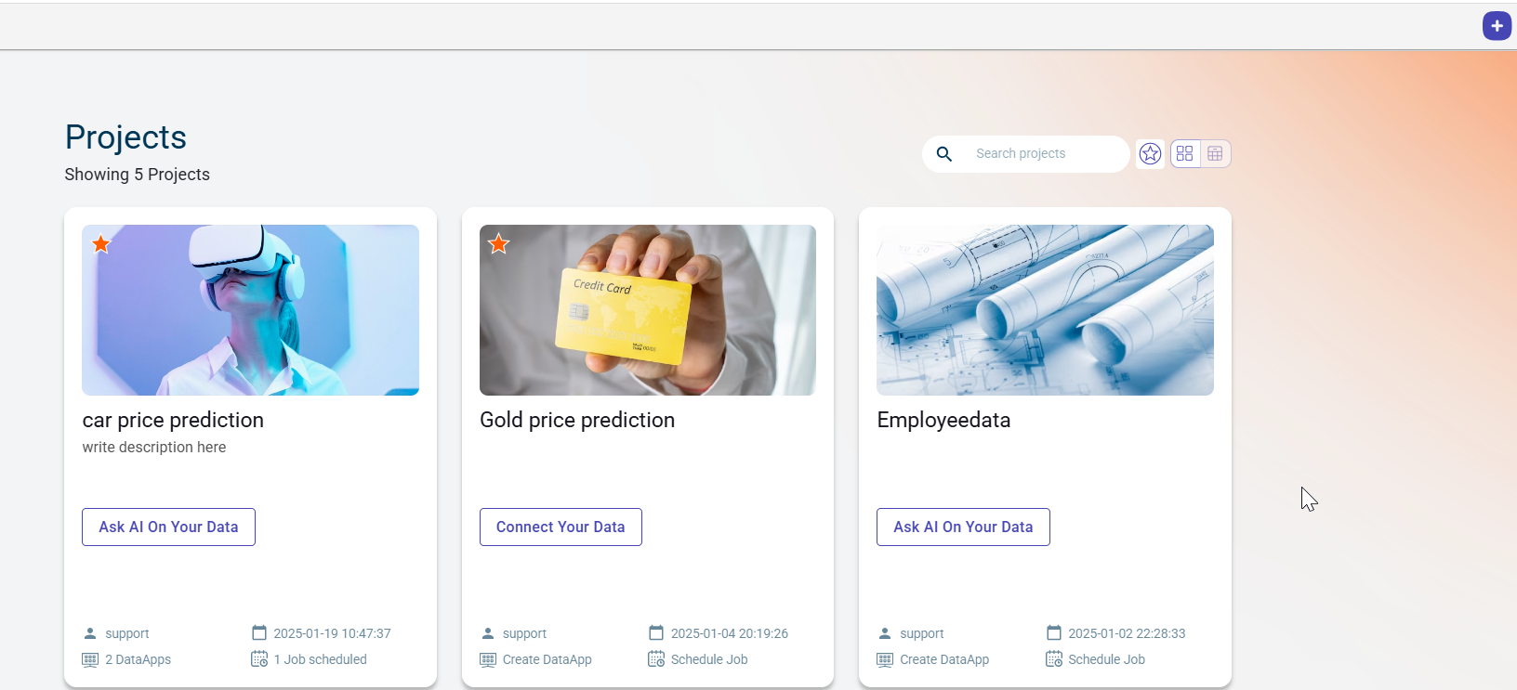This screenshot has width=1517, height=690.
Task: Toggle the favorites star filter
Action: click(1150, 154)
